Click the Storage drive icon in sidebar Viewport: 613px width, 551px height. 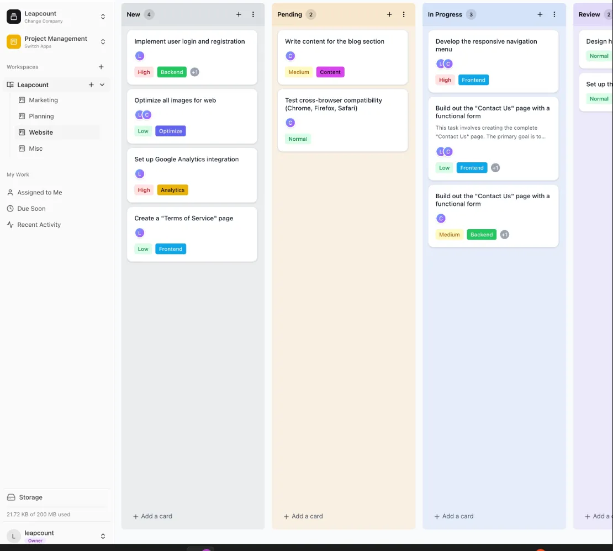tap(11, 497)
